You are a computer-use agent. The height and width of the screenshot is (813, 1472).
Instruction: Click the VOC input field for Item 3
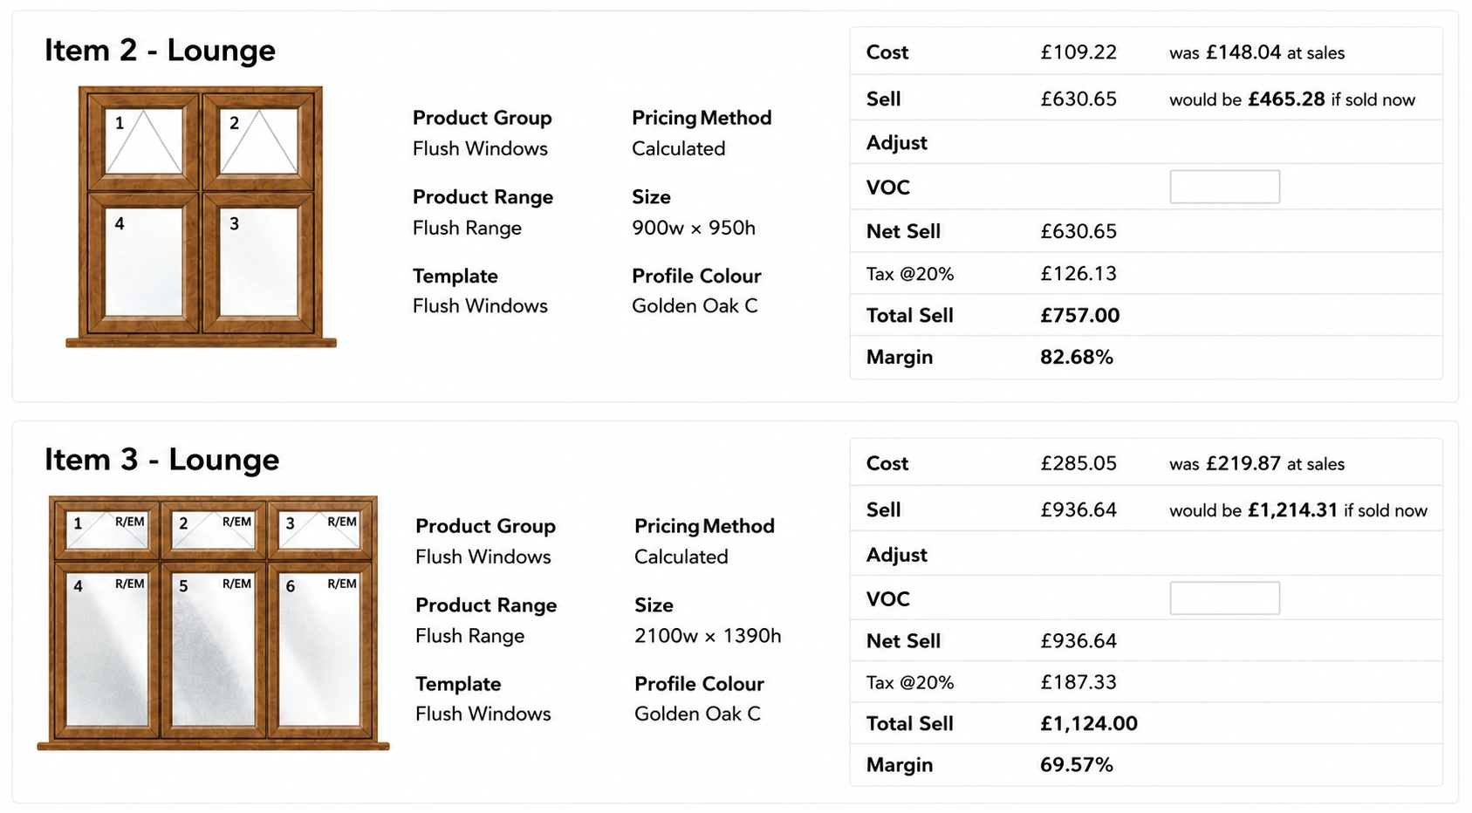coord(1224,598)
